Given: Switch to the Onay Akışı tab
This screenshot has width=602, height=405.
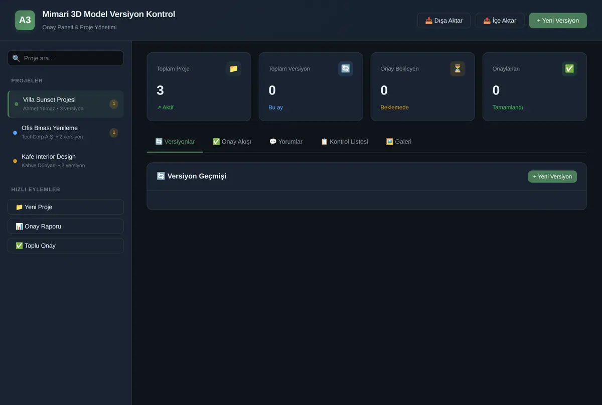Looking at the screenshot, I should 232,142.
